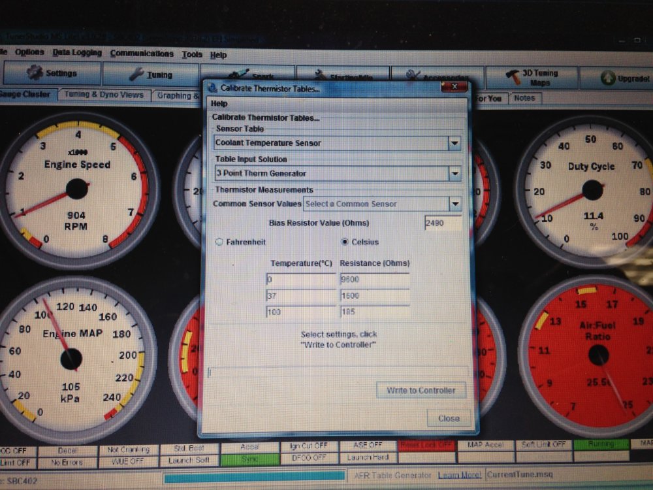Click the Startup/Idle toolbar icon
Screen dimensions: 653x490
[x=320, y=75]
